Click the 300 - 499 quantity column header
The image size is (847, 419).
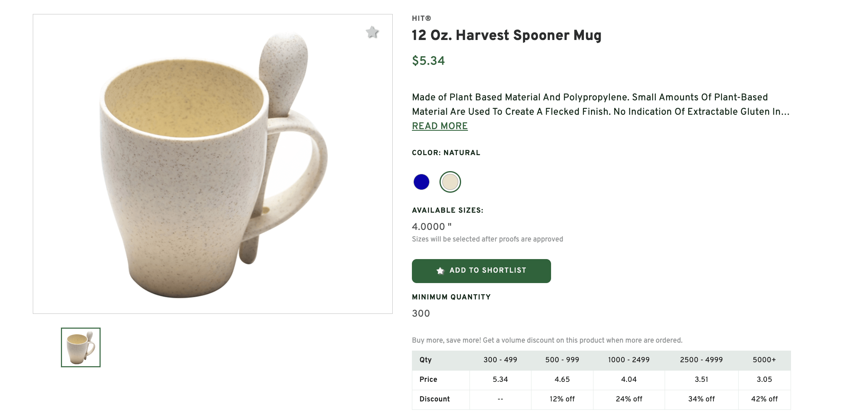click(x=500, y=360)
